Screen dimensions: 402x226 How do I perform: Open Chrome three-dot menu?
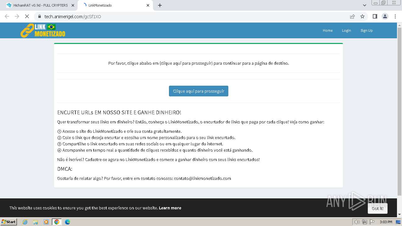pyautogui.click(x=395, y=16)
